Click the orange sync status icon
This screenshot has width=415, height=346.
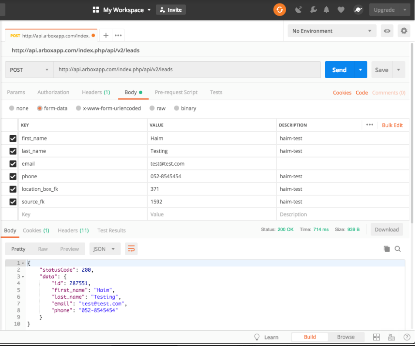280,9
